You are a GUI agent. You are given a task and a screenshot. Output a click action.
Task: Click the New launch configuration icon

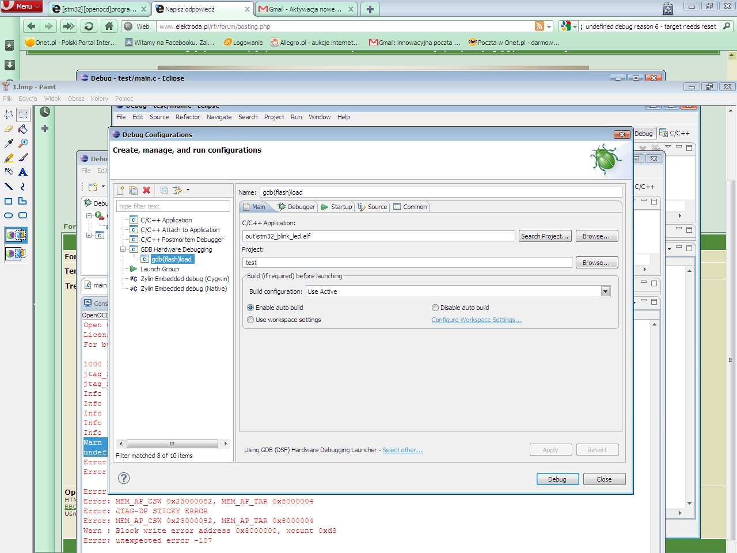click(x=120, y=191)
